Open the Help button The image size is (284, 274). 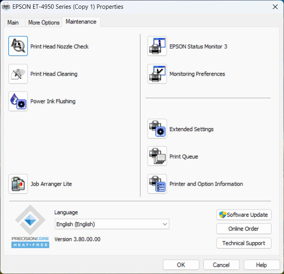[262, 265]
